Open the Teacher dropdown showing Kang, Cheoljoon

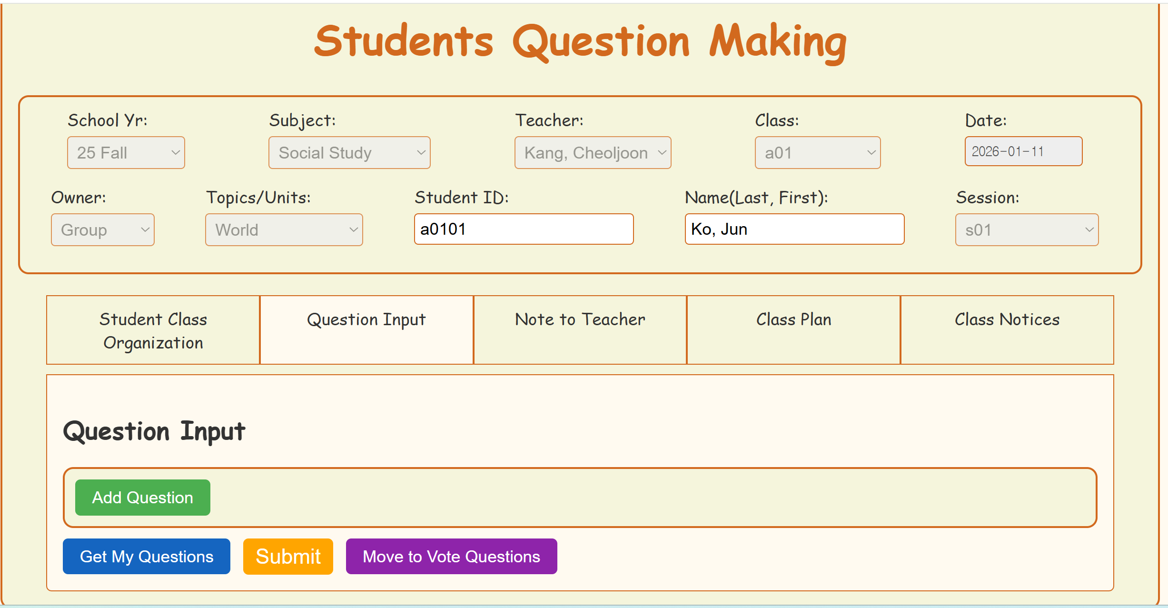(x=593, y=152)
